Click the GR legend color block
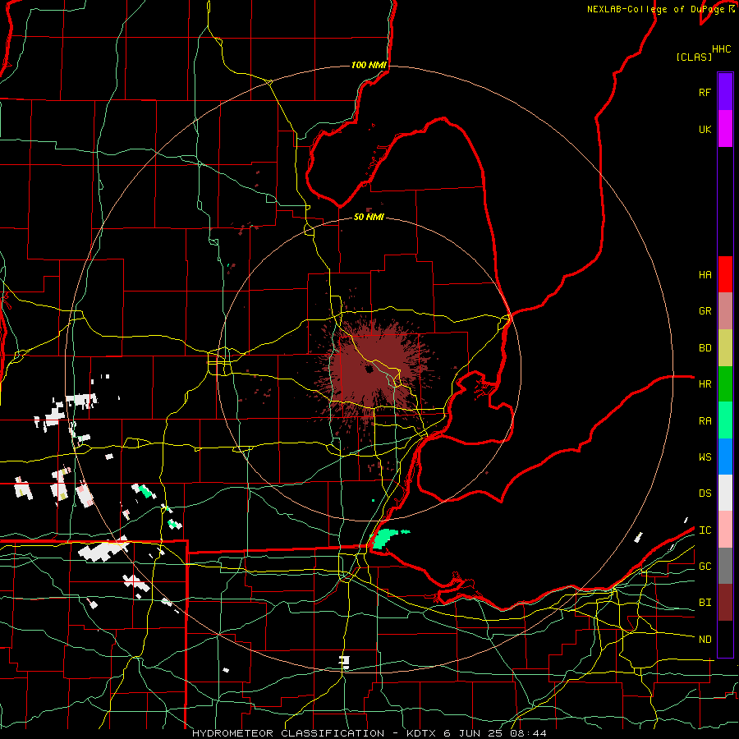739x739 pixels. click(x=725, y=311)
